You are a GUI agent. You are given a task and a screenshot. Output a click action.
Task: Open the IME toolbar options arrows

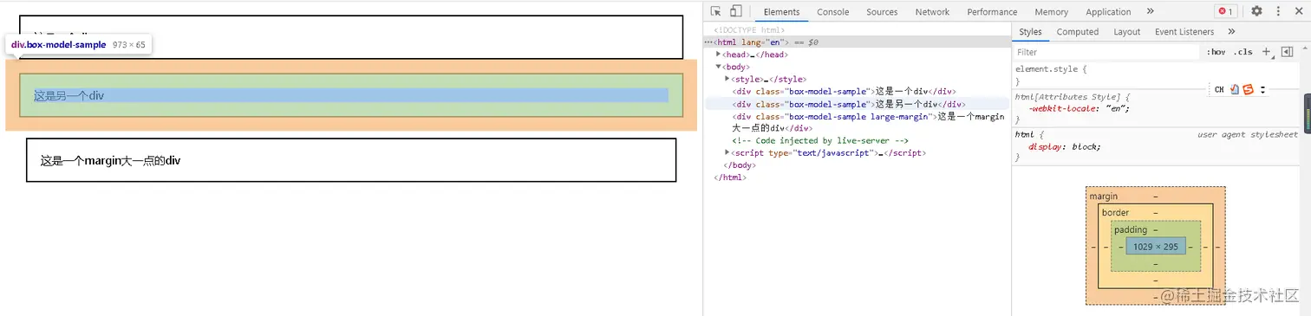[x=1263, y=89]
